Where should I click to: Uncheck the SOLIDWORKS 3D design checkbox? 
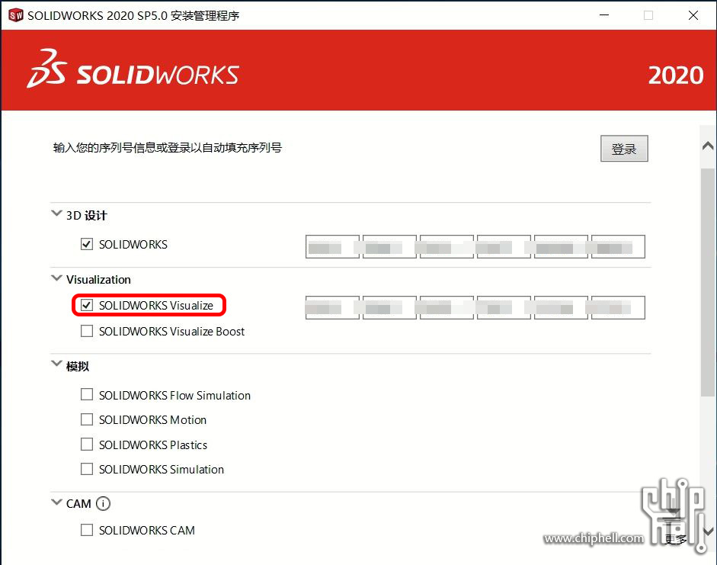pyautogui.click(x=87, y=244)
